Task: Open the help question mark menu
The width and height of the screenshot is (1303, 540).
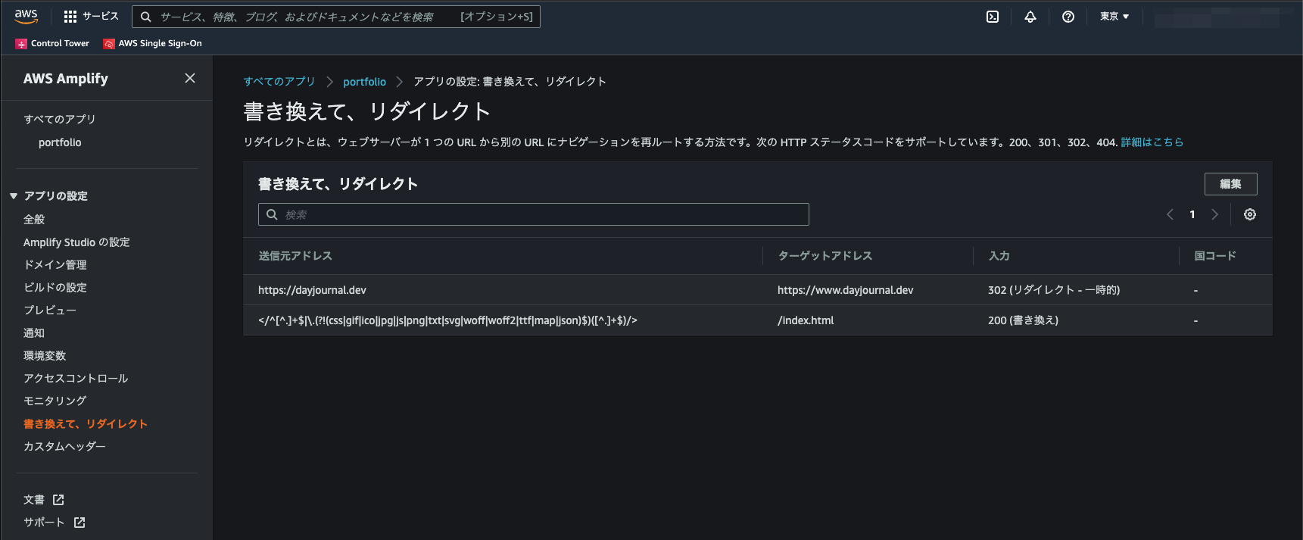Action: pos(1068,17)
